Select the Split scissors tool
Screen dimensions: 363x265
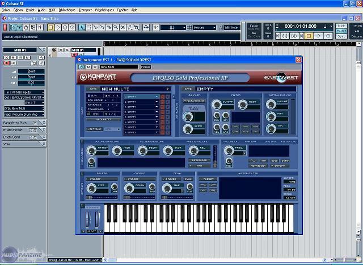(95, 28)
